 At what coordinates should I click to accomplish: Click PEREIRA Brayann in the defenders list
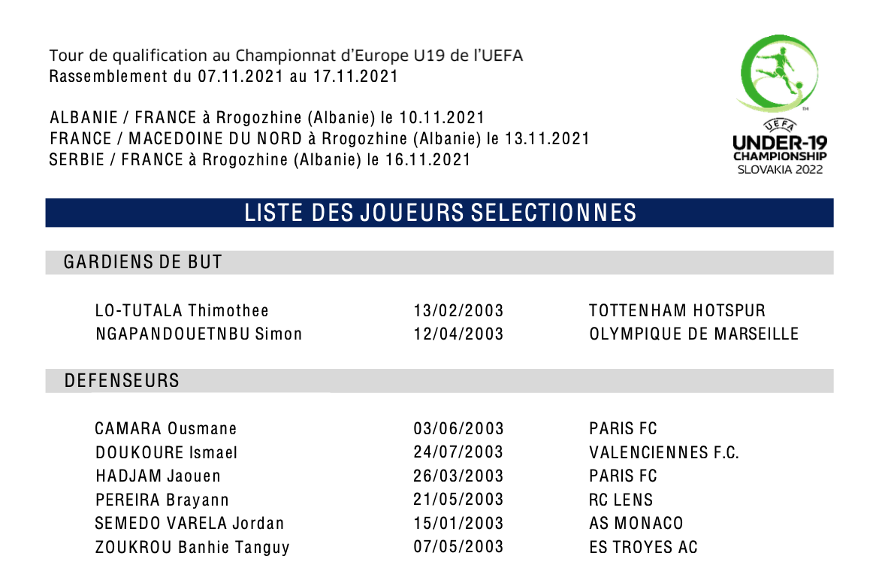(162, 500)
